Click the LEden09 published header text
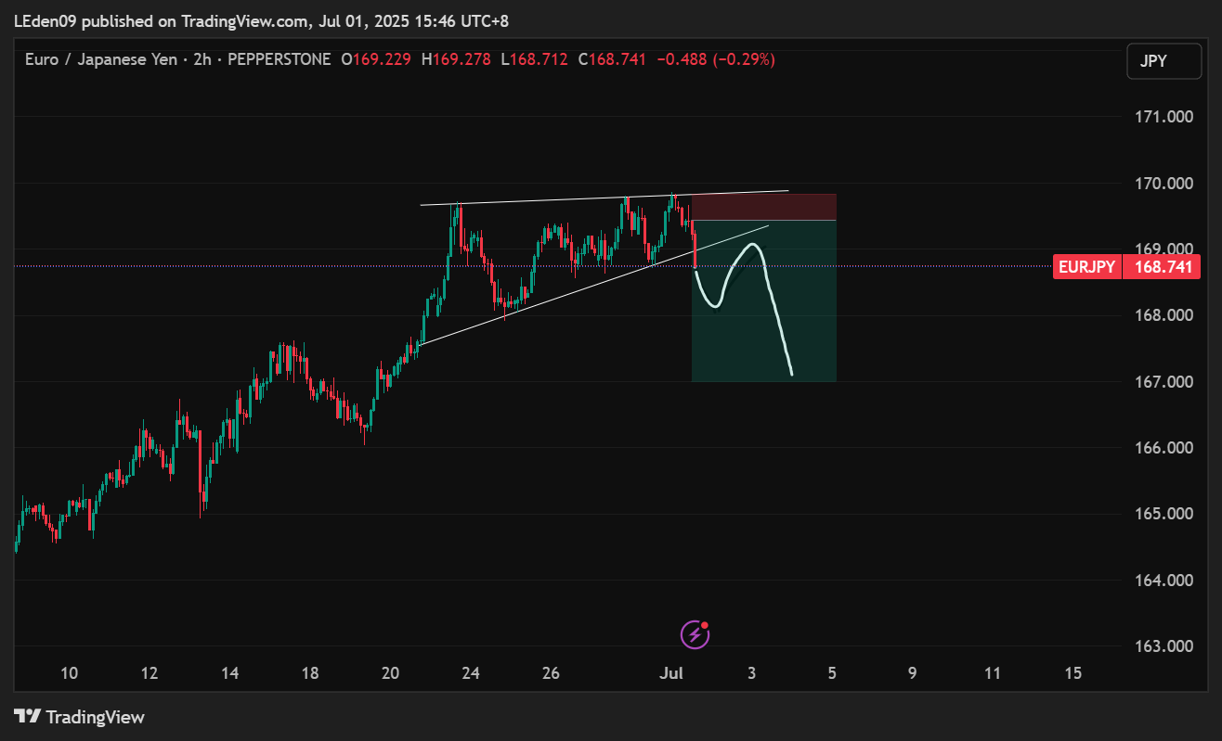 [261, 20]
